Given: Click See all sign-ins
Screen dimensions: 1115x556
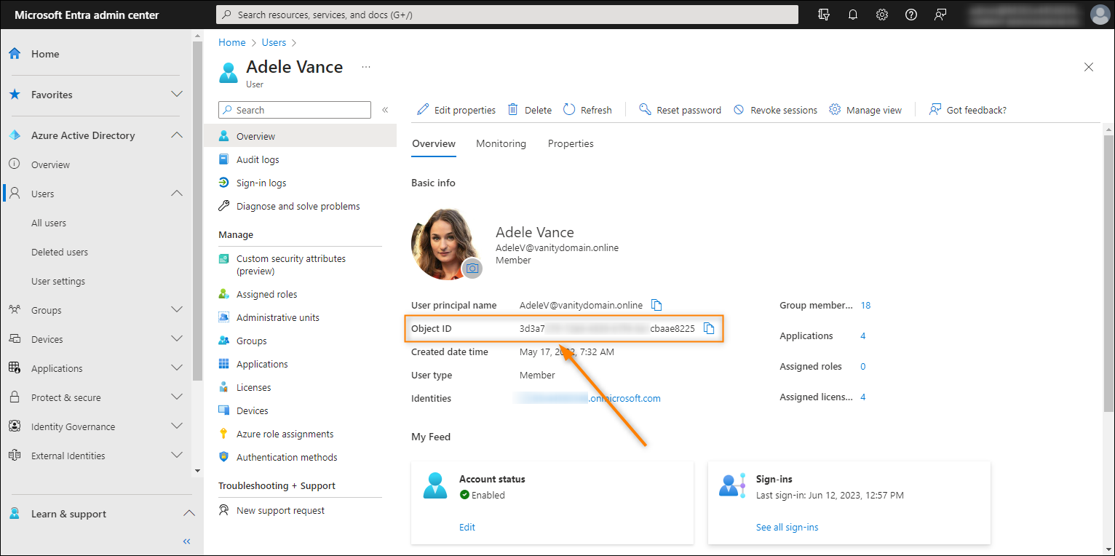Looking at the screenshot, I should [x=787, y=527].
